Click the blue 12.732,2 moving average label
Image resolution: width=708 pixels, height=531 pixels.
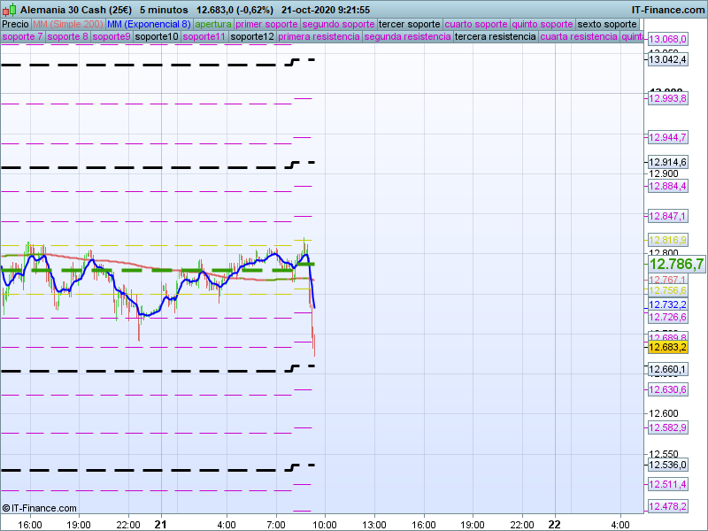[x=668, y=304]
